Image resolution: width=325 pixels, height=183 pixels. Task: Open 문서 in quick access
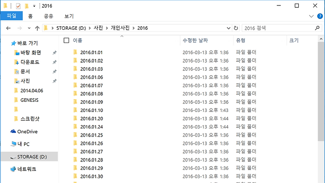(22, 71)
